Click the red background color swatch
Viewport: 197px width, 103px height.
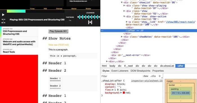click(124, 93)
